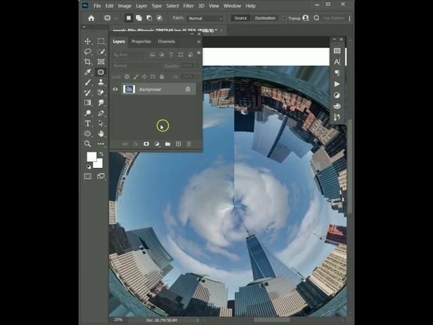The height and width of the screenshot is (325, 433).
Task: Open the Actions panel play icon
Action: tap(337, 84)
